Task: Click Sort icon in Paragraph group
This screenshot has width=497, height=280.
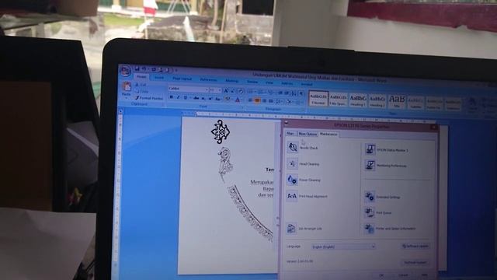Action: coord(294,93)
